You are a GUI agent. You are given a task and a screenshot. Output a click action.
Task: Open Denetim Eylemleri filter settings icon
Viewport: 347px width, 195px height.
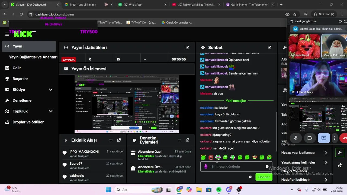[x=179, y=140]
